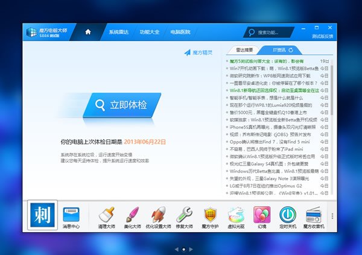
Task: Open 魔方精灵 paper plane link
Action: coord(198,52)
